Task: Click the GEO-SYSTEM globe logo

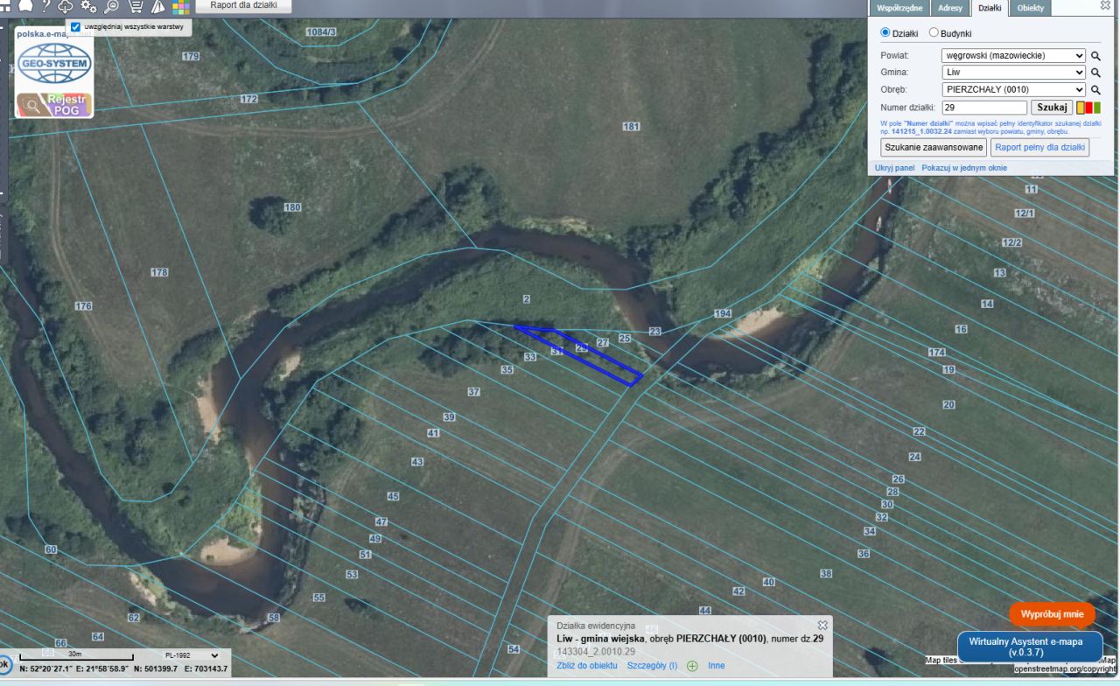Action: 54,64
